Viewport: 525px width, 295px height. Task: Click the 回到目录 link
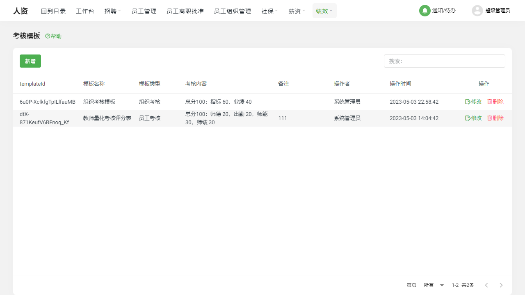point(53,11)
